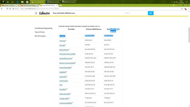Close the Free and Public DNS tab
The height and width of the screenshot is (107, 190).
[57, 5]
